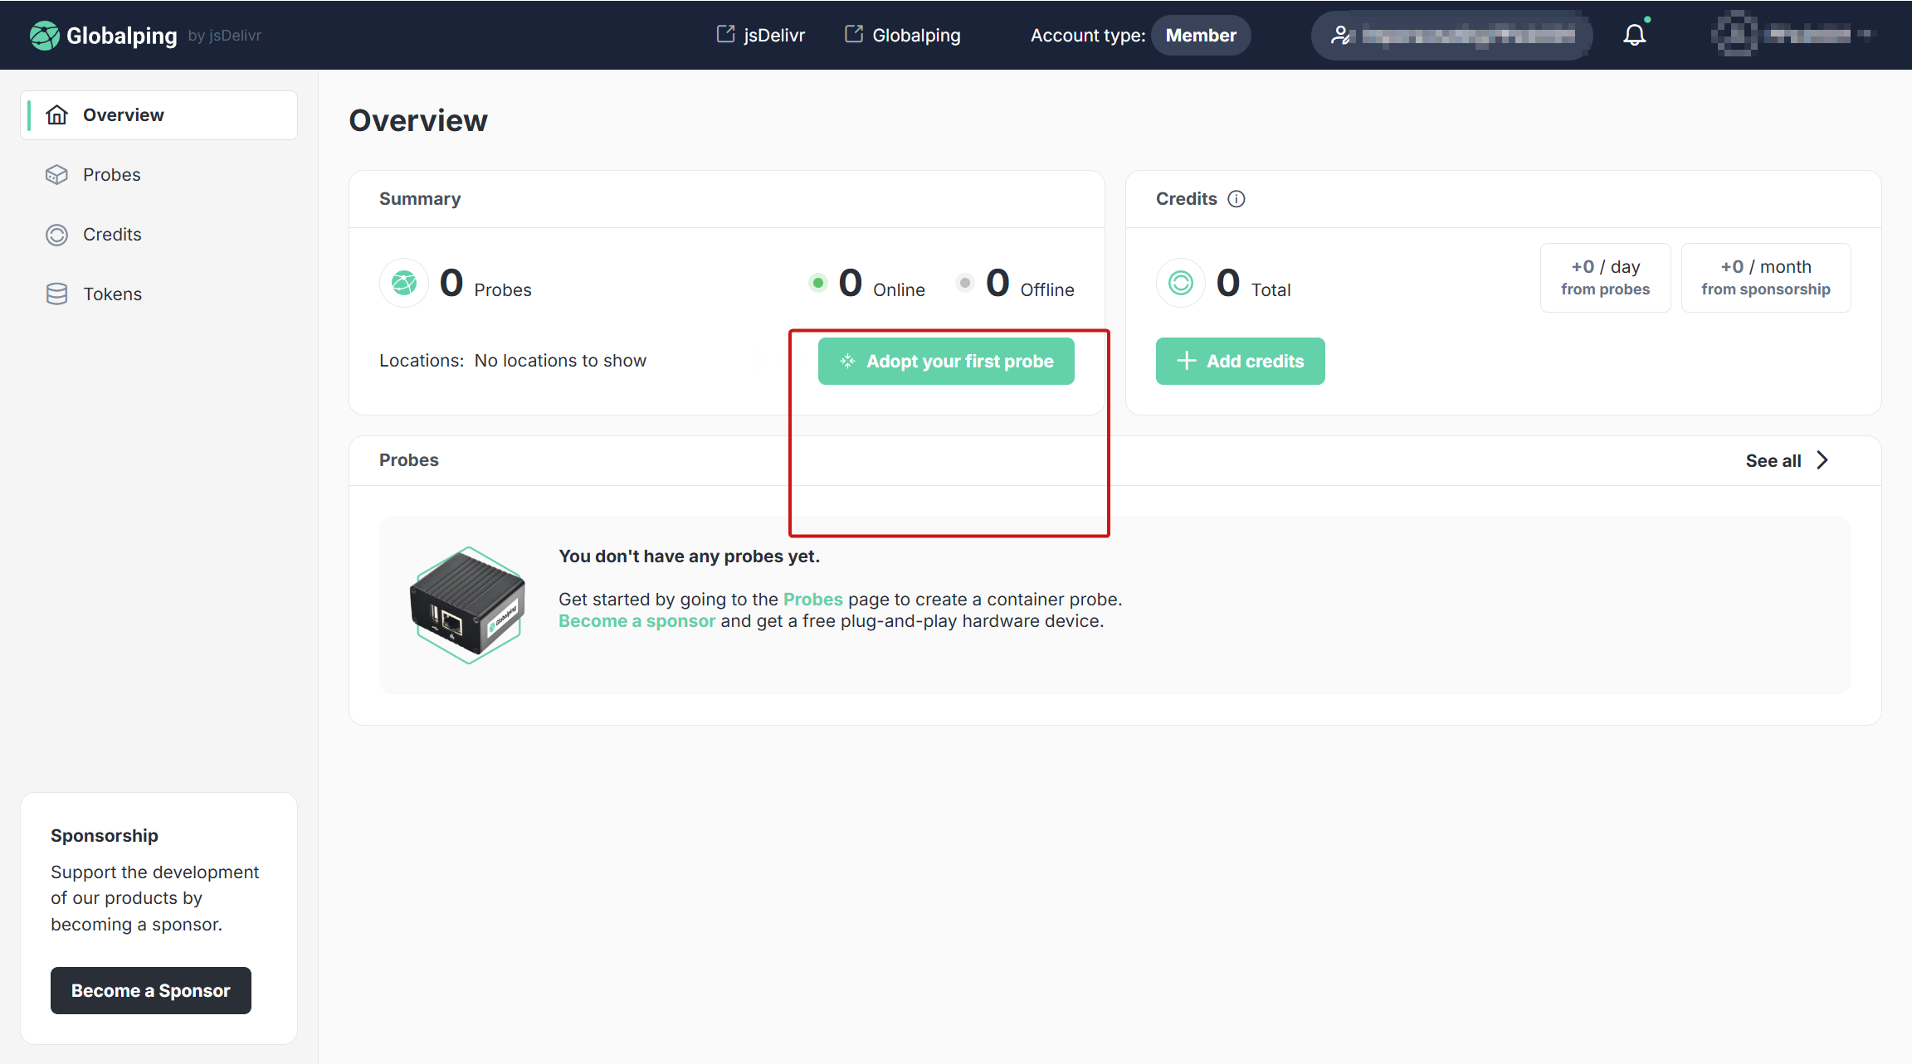Click the globe icon in Summary card
The width and height of the screenshot is (1912, 1064).
(404, 284)
